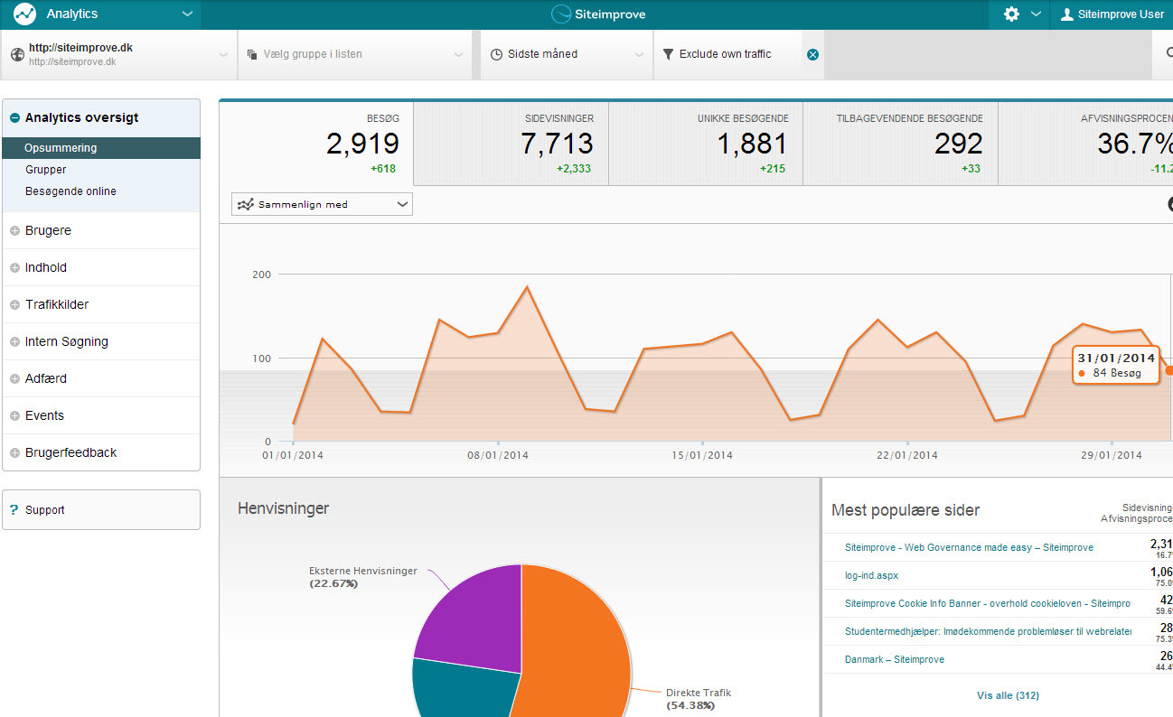Select Opsummering in the sidebar
Viewport: 1173px width, 717px height.
(x=101, y=148)
